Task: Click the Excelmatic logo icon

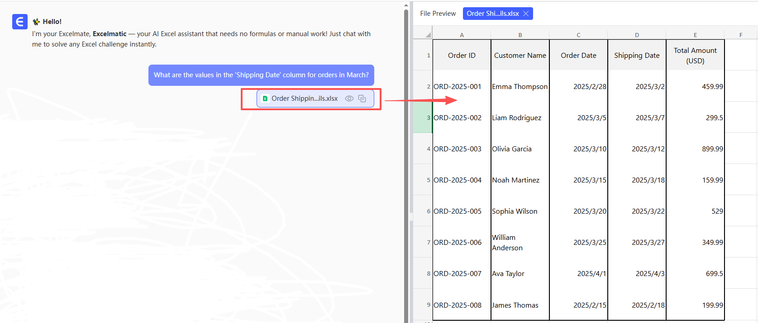Action: 20,22
